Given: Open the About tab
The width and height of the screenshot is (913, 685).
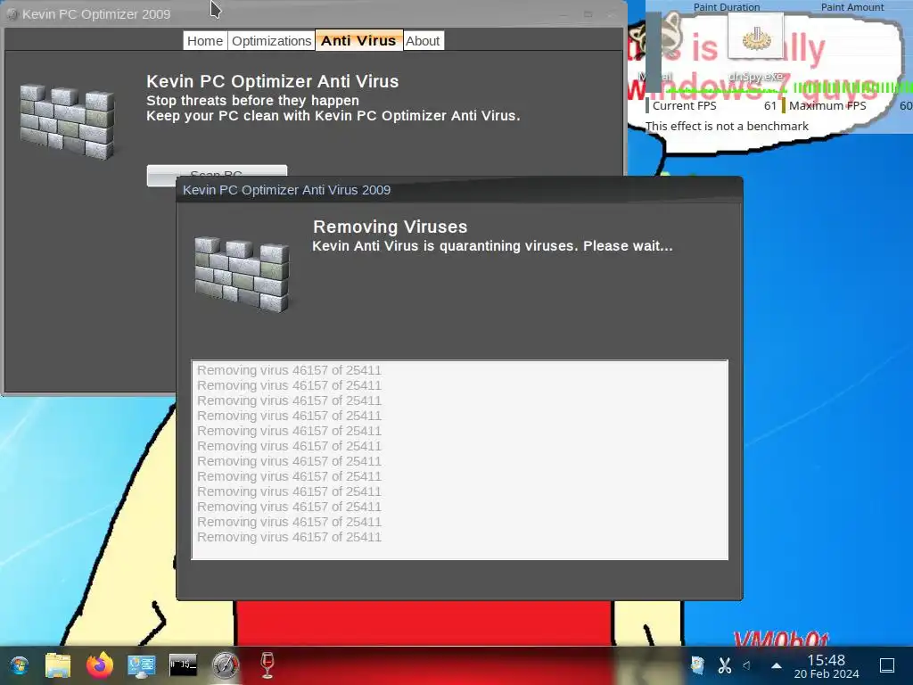Looking at the screenshot, I should click(423, 41).
